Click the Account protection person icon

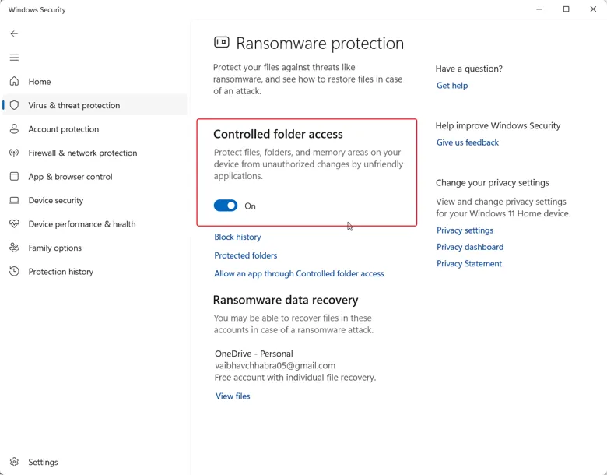point(14,129)
